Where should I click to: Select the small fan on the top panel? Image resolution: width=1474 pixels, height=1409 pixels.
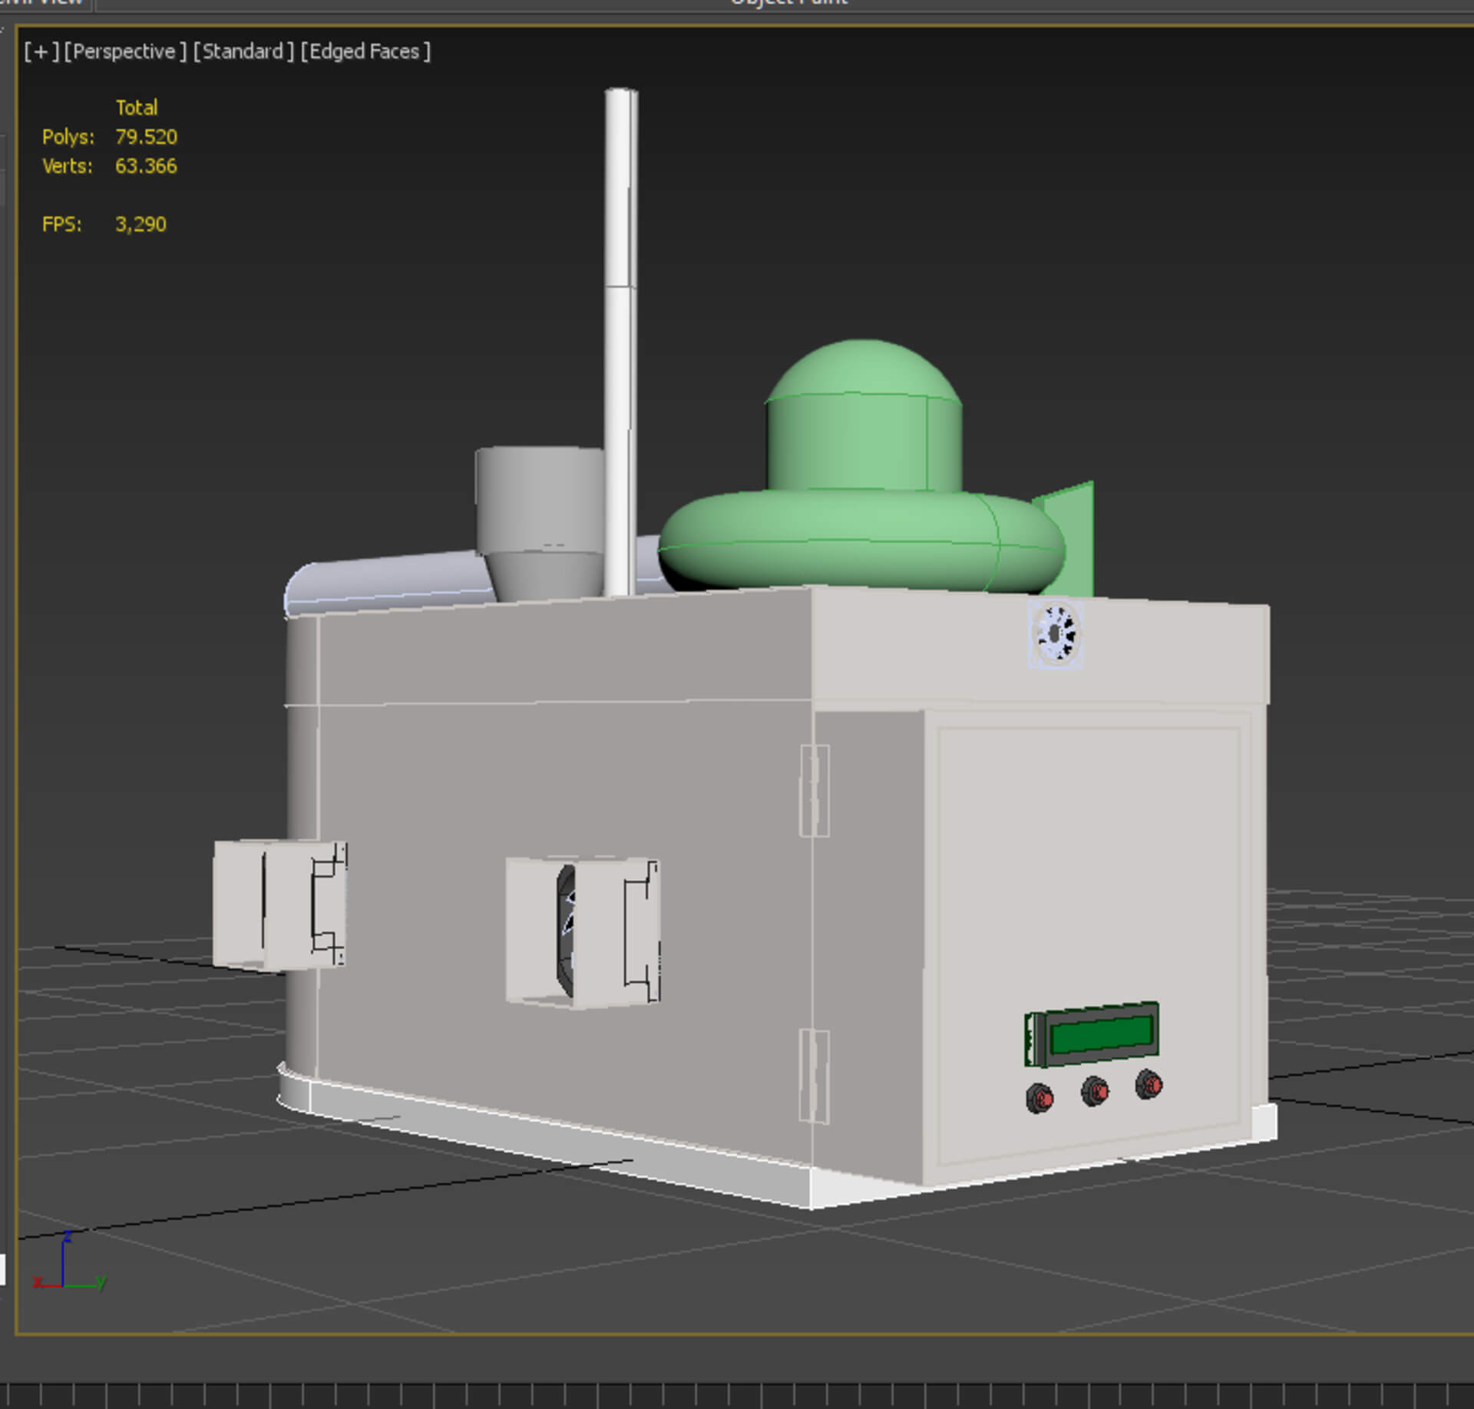click(1056, 633)
